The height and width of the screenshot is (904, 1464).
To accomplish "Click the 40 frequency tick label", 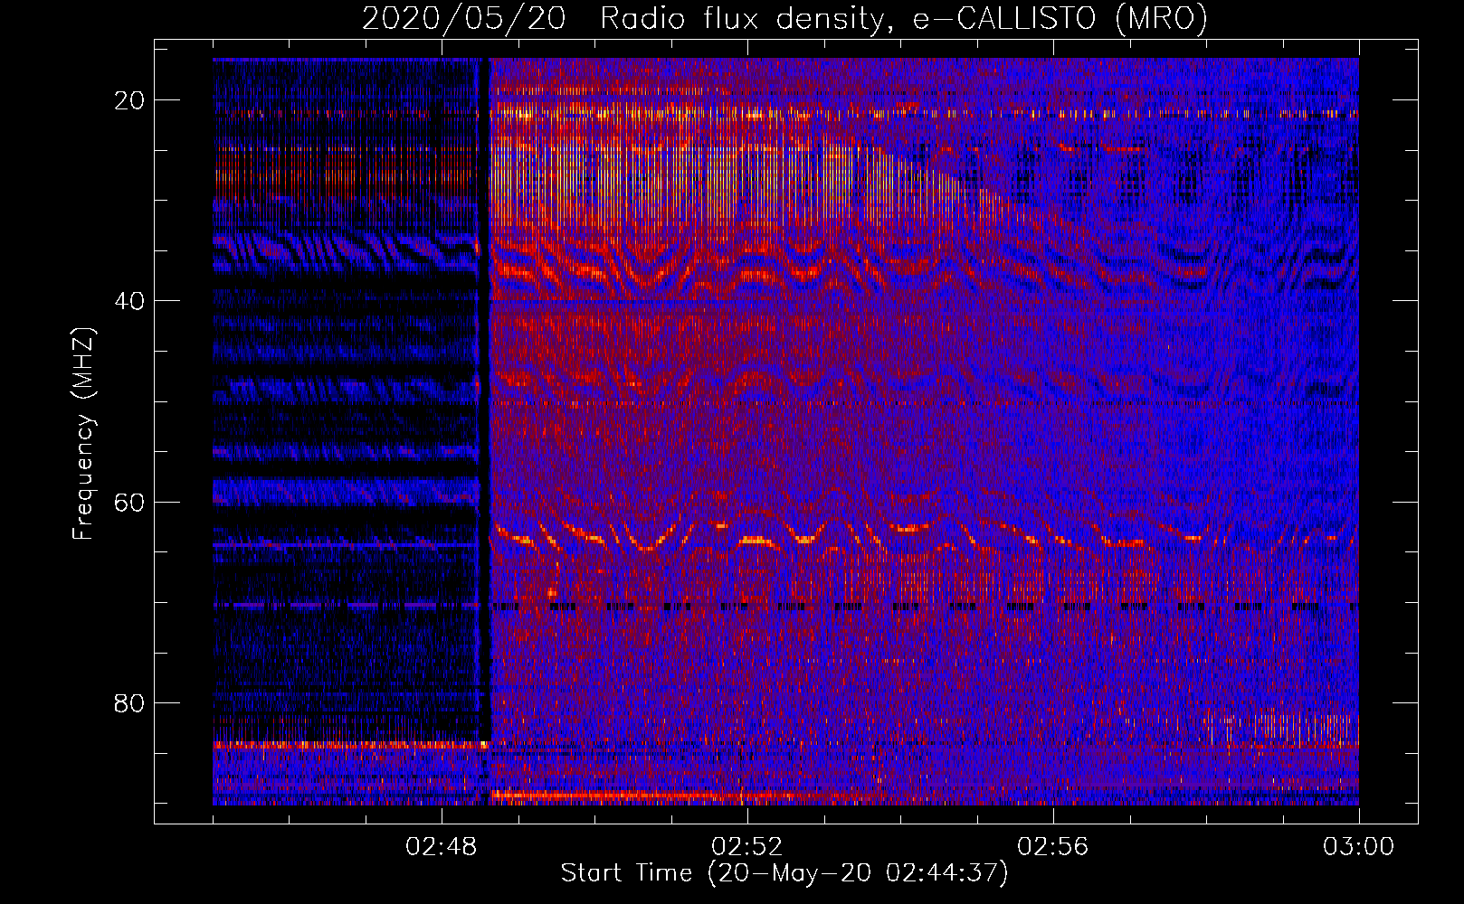I will 130,300.
